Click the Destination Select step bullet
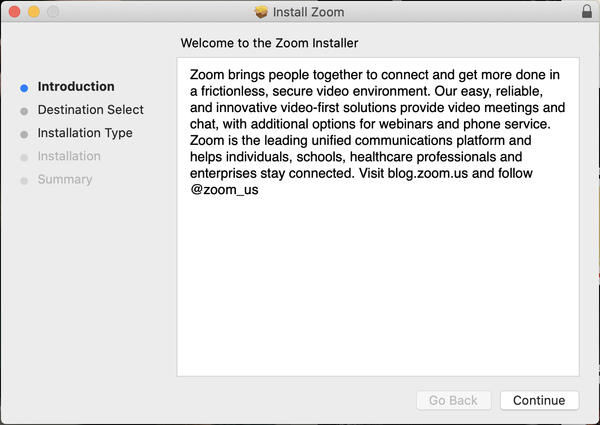 click(24, 111)
